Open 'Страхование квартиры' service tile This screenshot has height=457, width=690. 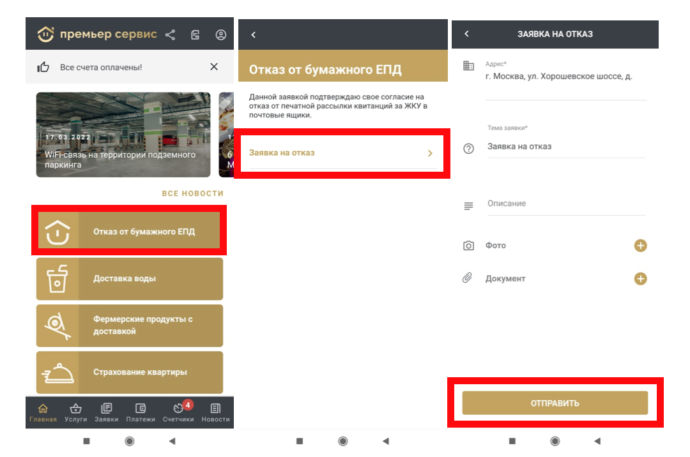coord(129,372)
